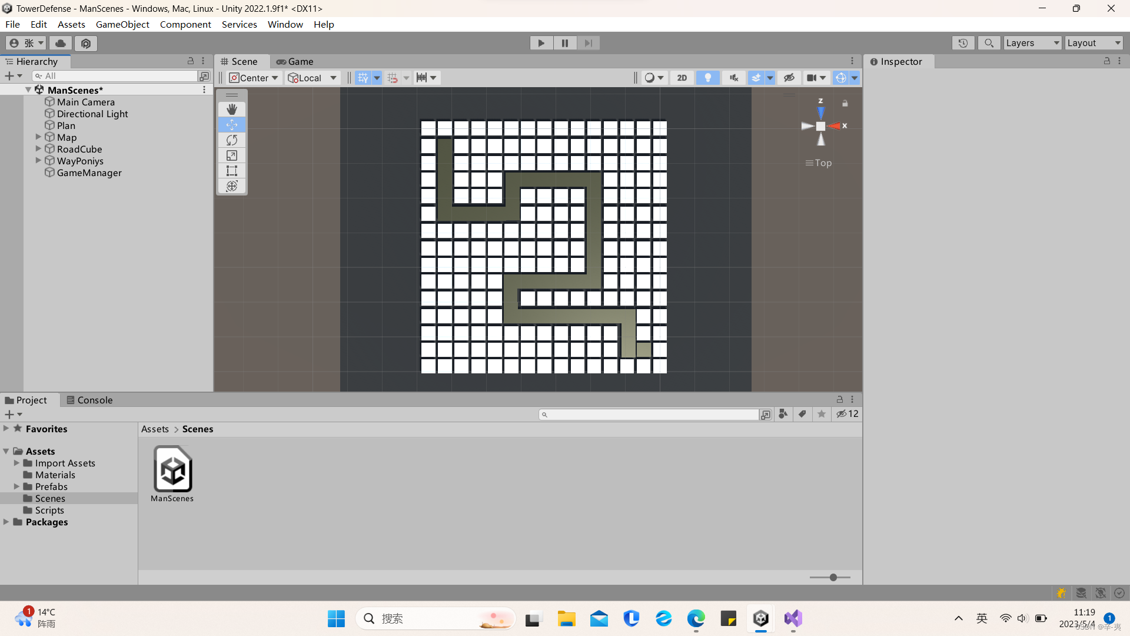The width and height of the screenshot is (1130, 636).
Task: Click the Play button
Action: click(541, 43)
